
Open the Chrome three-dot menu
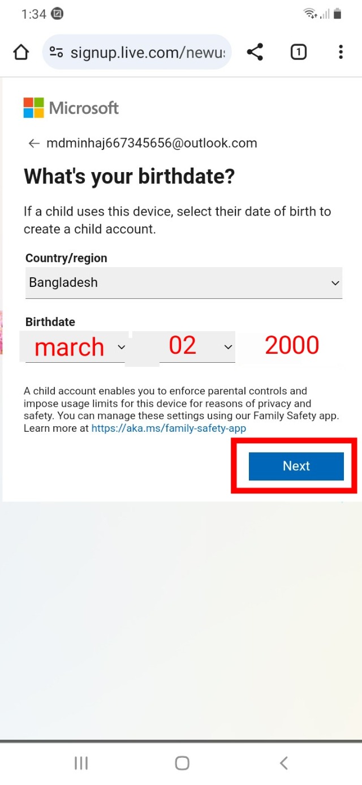tap(341, 52)
